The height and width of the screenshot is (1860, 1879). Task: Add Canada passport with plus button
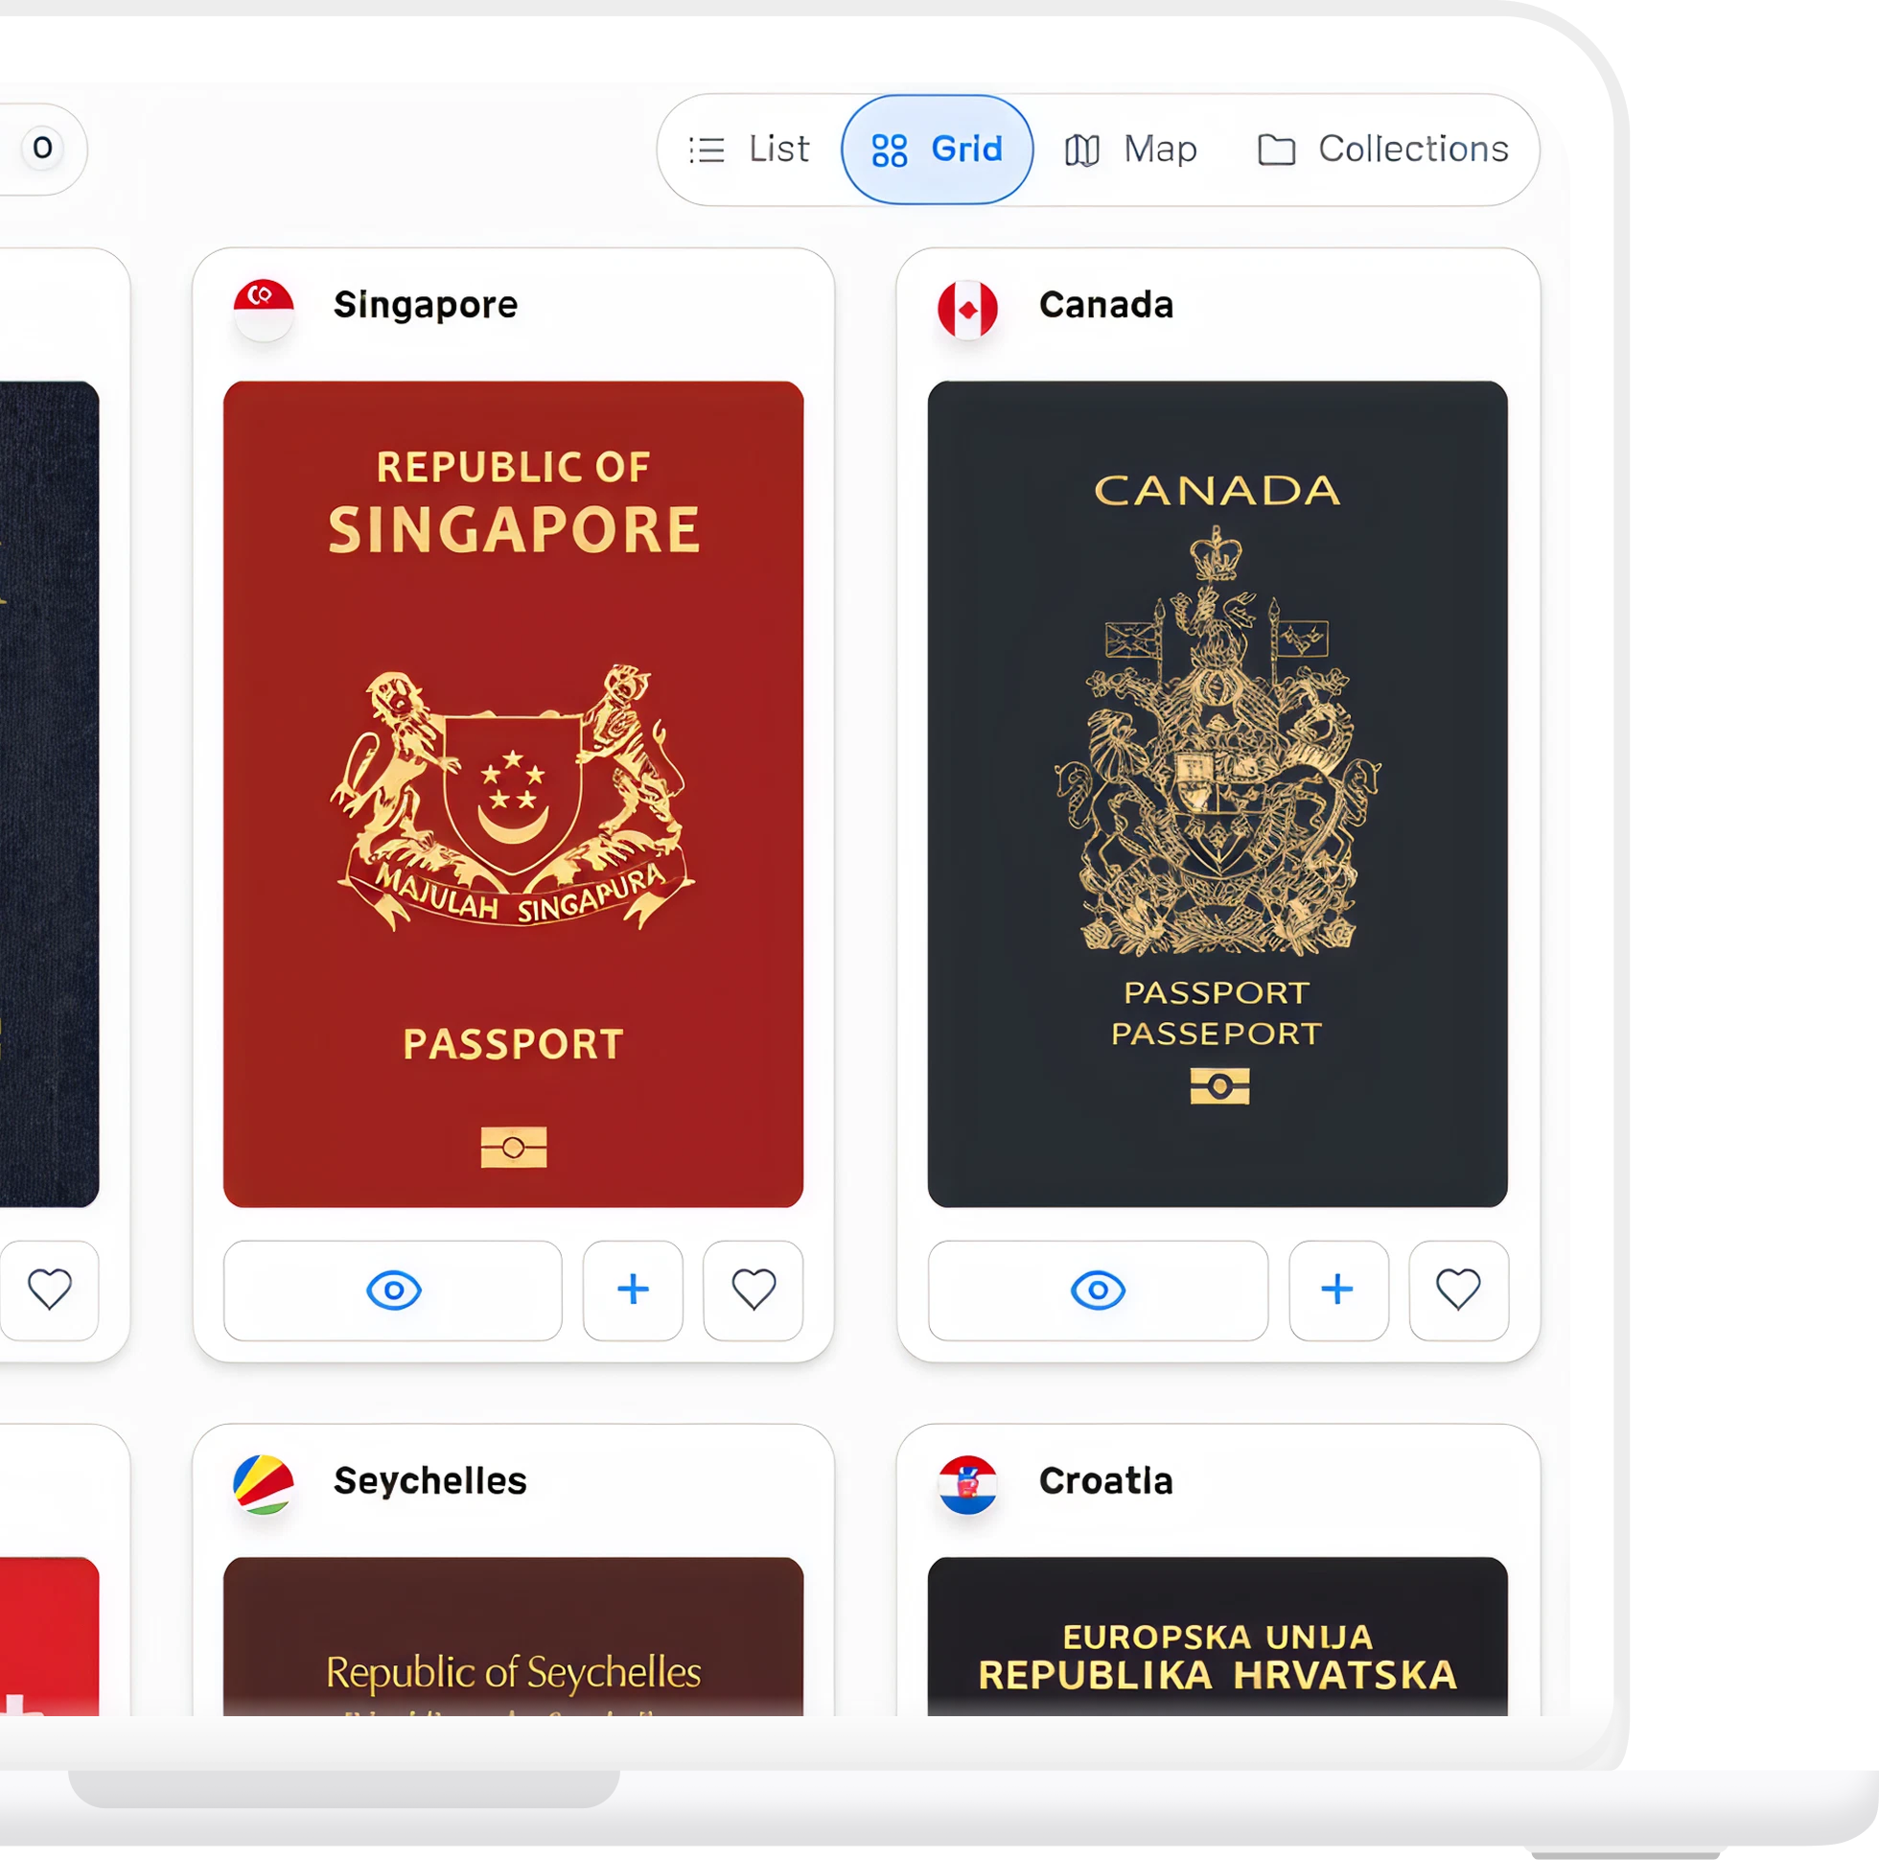(1338, 1290)
